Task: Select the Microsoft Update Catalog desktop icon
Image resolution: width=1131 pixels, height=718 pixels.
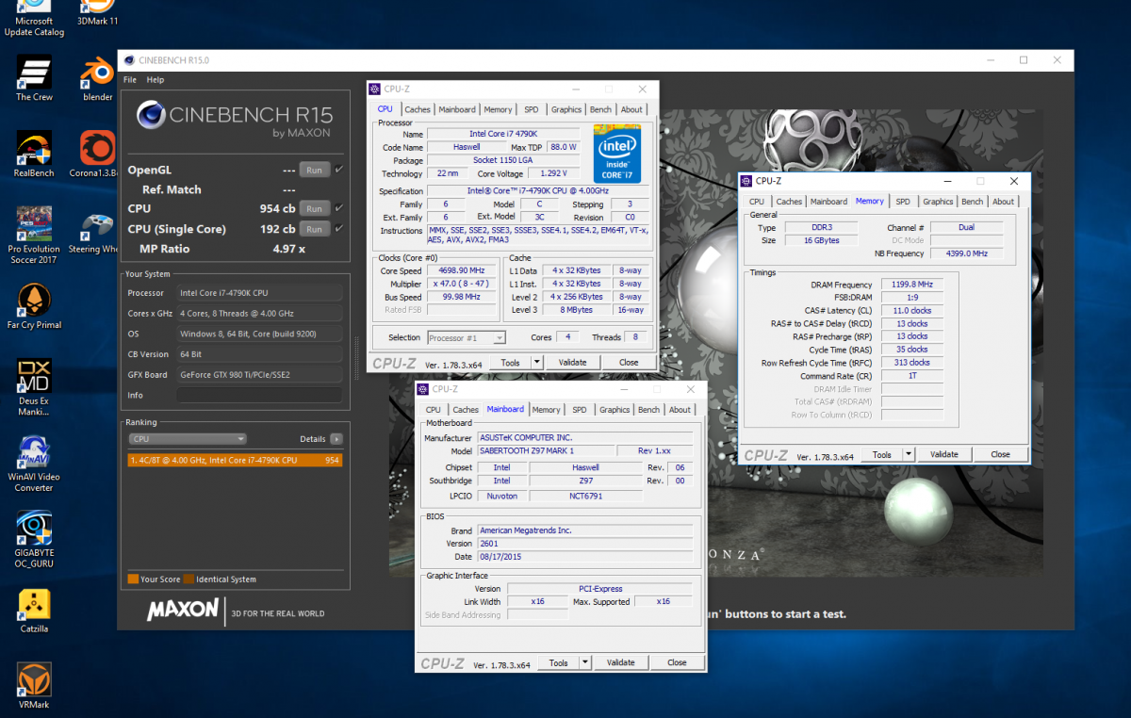Action: point(34,19)
